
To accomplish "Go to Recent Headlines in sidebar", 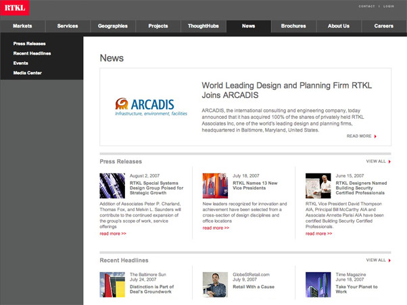I will coord(32,53).
